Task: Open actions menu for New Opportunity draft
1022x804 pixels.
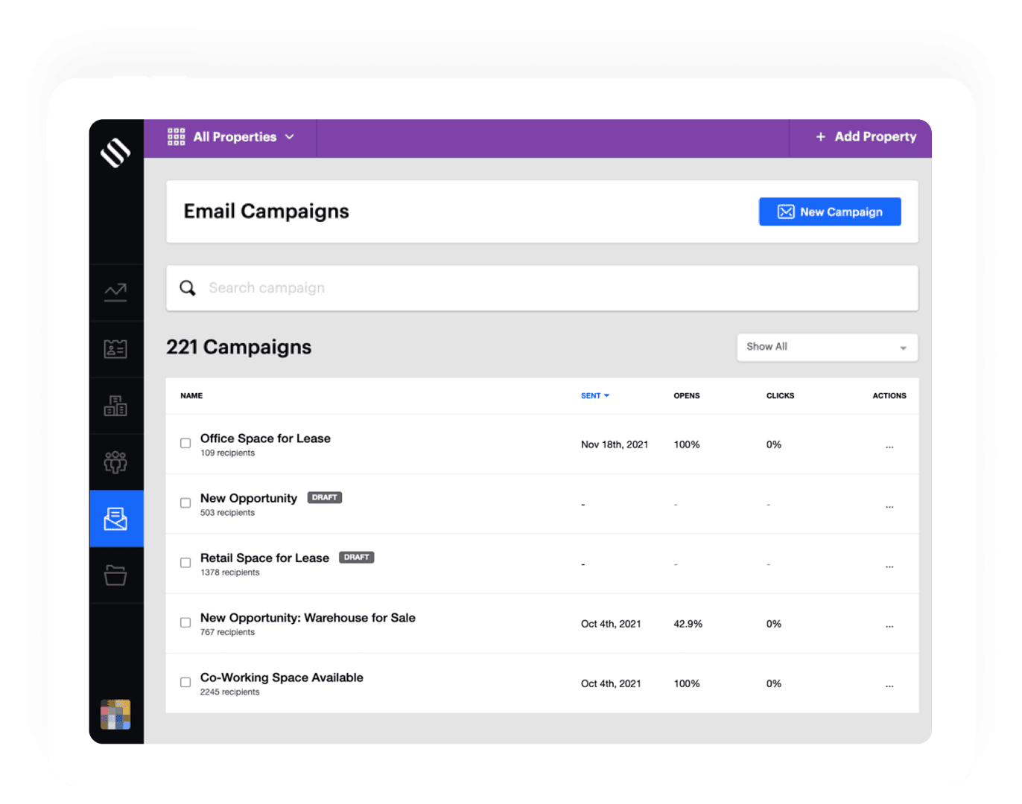Action: point(889,506)
